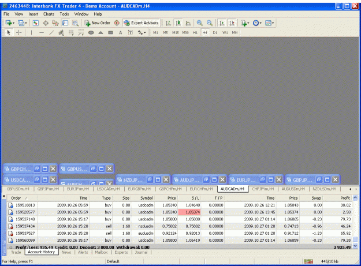The width and height of the screenshot is (361, 266).
Task: Maximize the minimized NZDJP chart window
Action: click(x=158, y=179)
